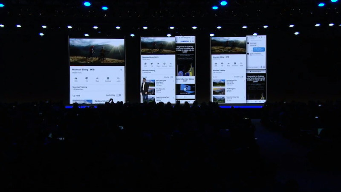
Task: Tap Explore the new Galaxy Note9 banner
Action: click(x=185, y=80)
